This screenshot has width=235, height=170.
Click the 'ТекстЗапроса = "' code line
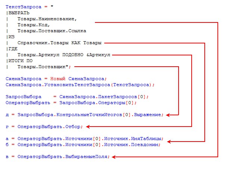30,7
